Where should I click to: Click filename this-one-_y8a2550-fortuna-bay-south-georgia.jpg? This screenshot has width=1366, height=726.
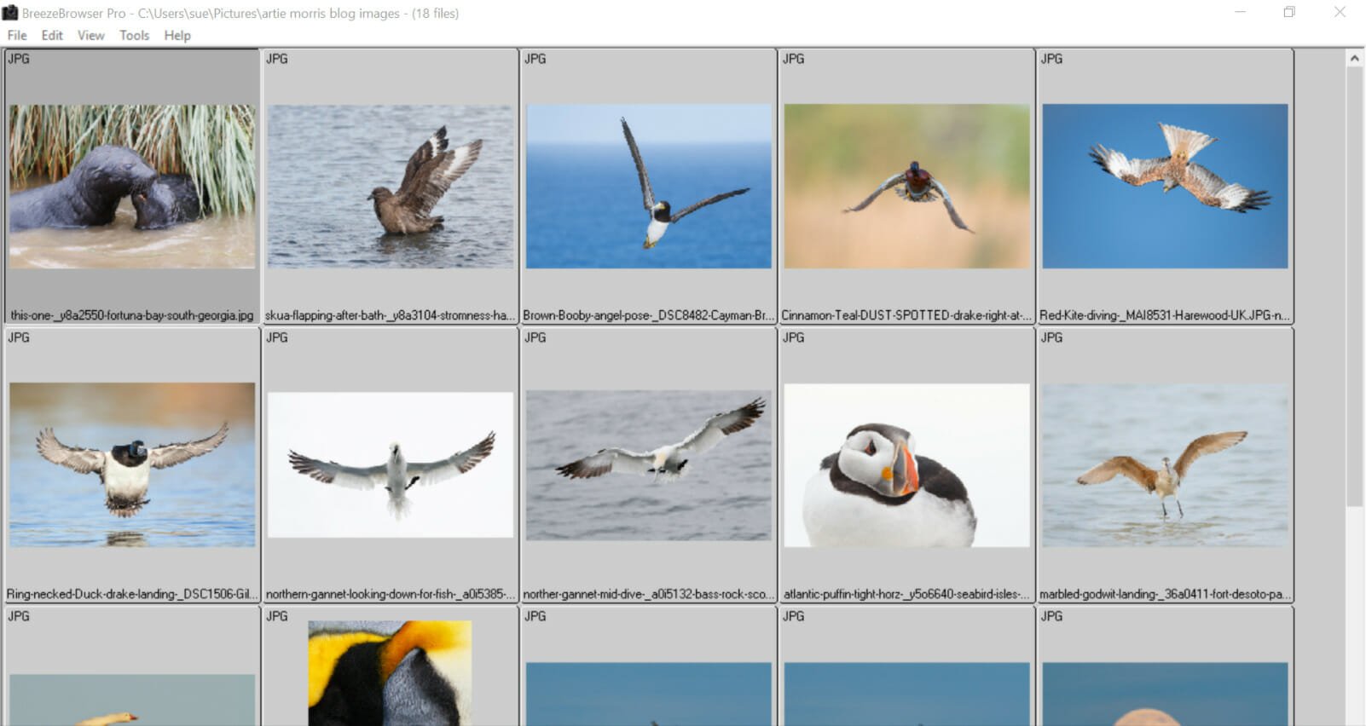tap(132, 315)
